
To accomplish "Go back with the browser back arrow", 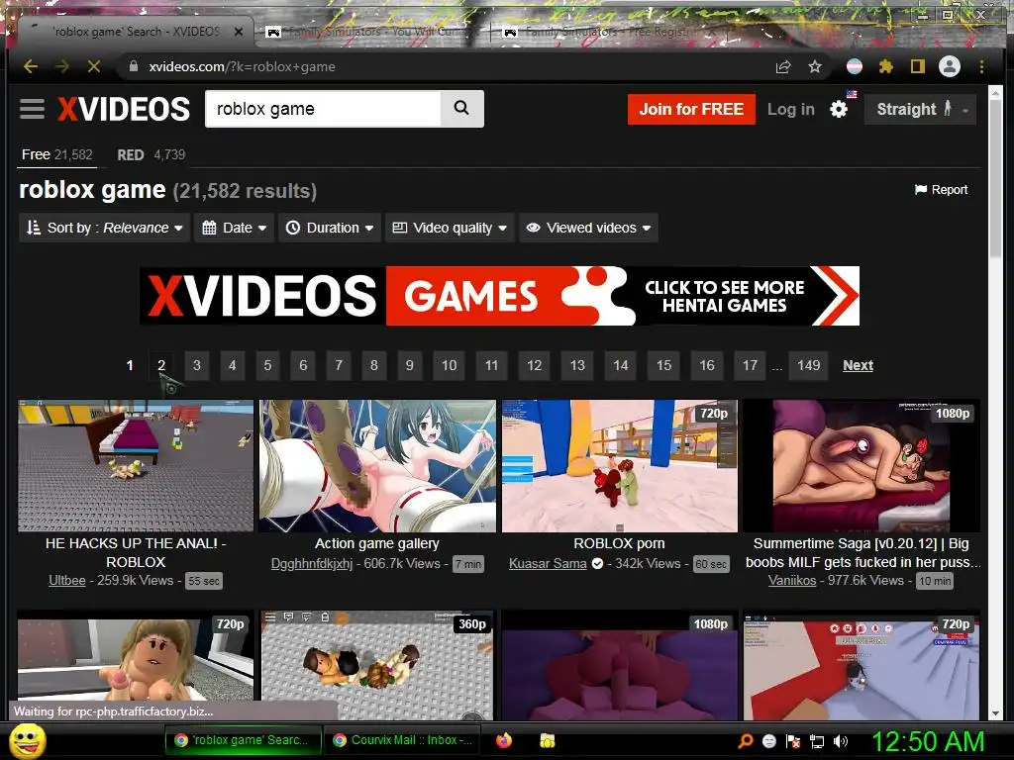I will (x=31, y=66).
